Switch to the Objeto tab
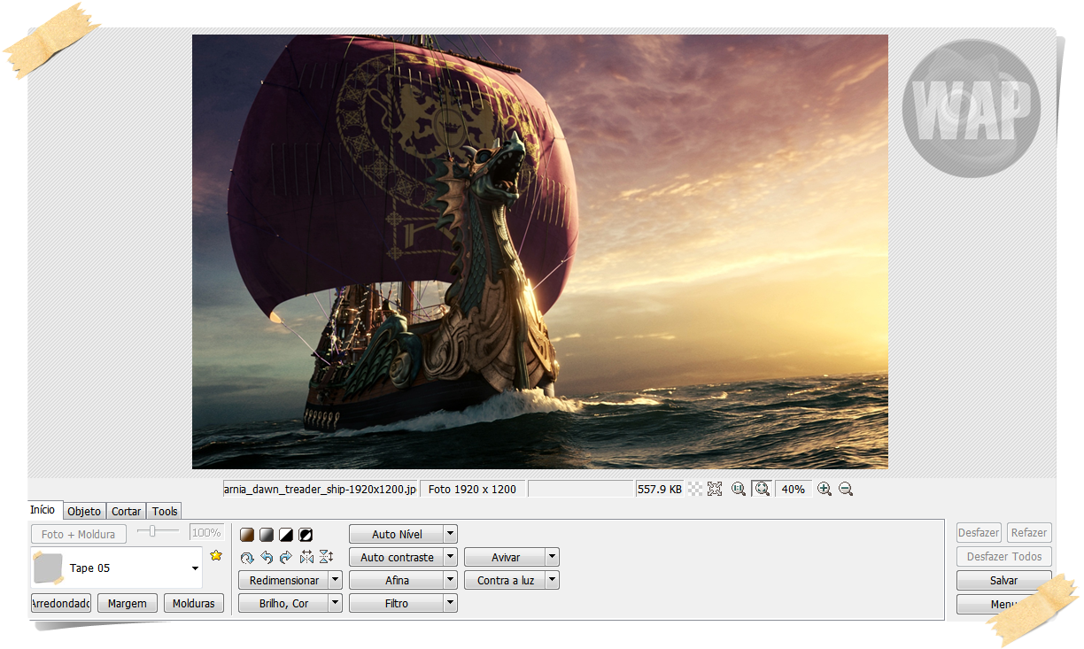 tap(85, 511)
